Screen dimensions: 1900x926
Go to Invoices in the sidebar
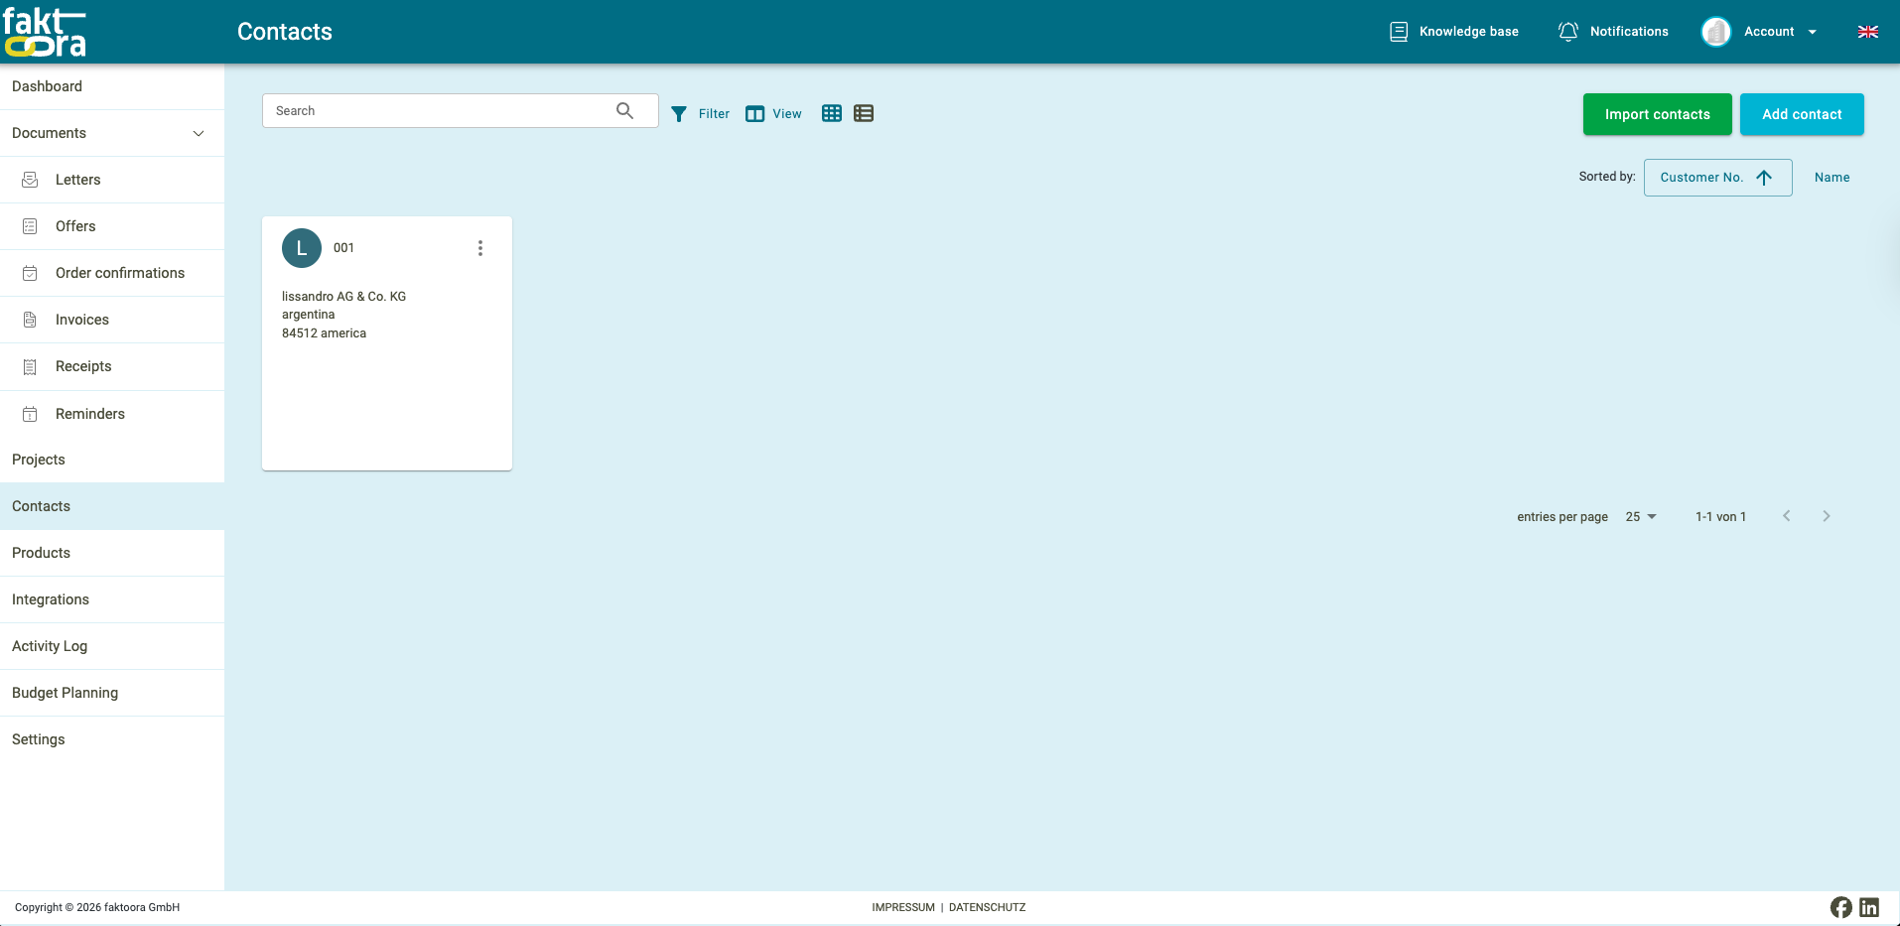[x=82, y=320]
